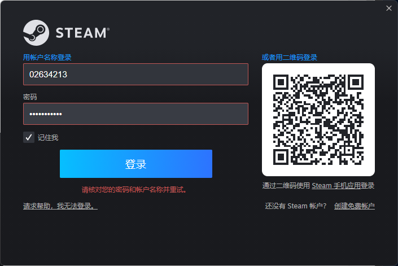Click the QR code's bottom-left finder square

[281, 157]
